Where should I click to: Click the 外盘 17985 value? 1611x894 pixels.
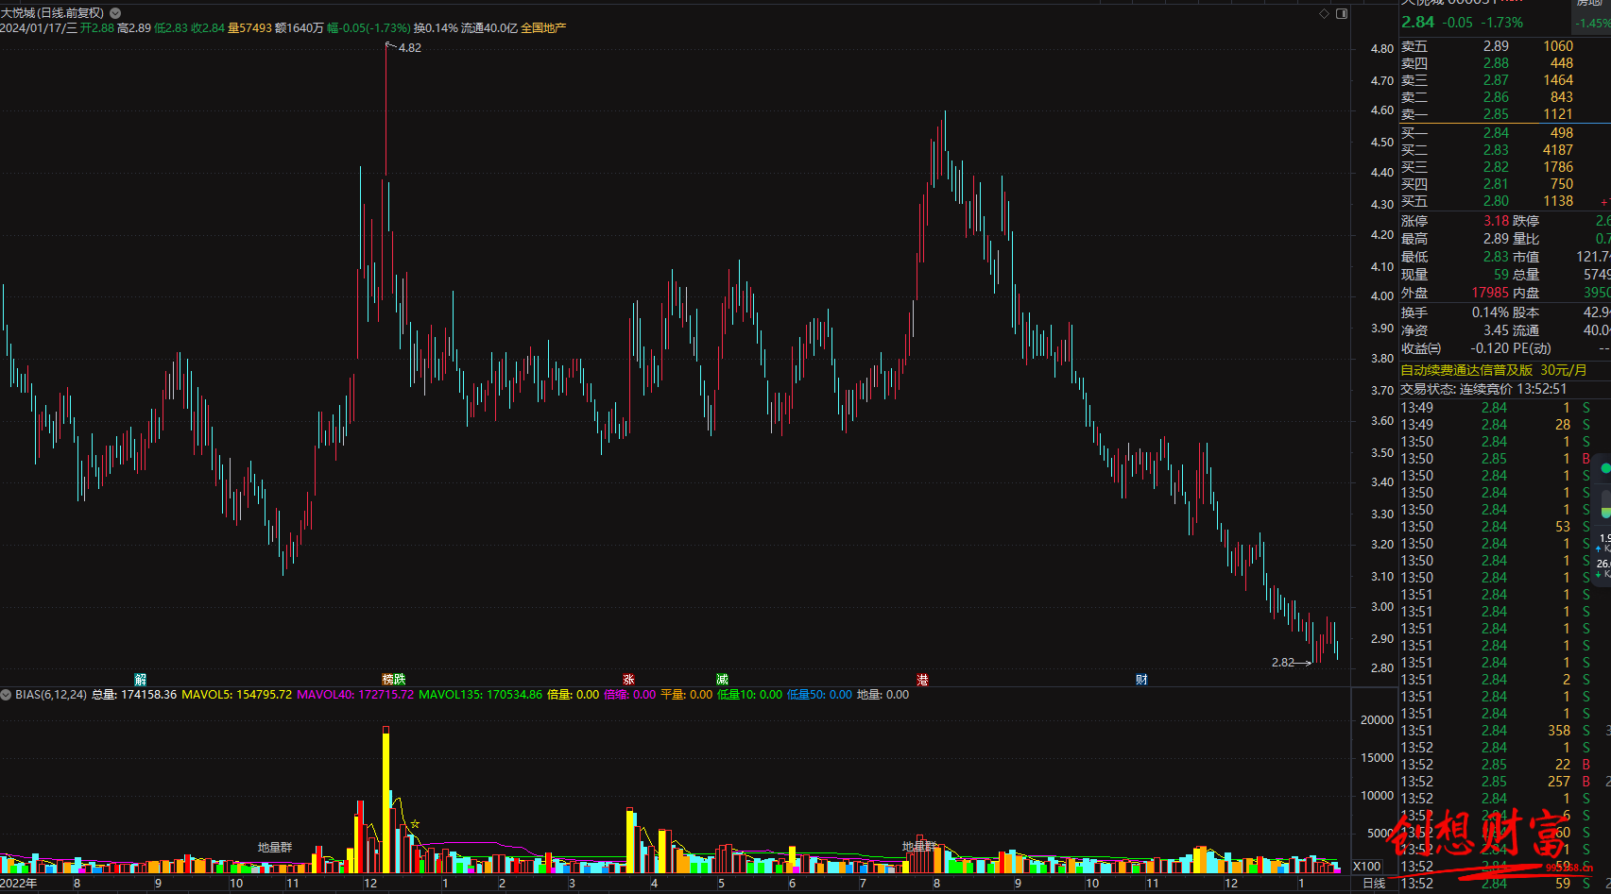point(1490,293)
